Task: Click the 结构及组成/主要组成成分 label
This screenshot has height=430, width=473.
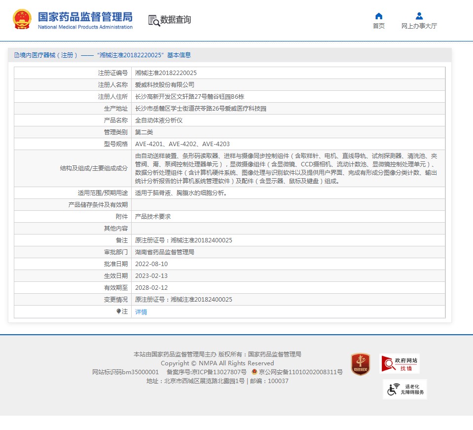Action: 94,168
